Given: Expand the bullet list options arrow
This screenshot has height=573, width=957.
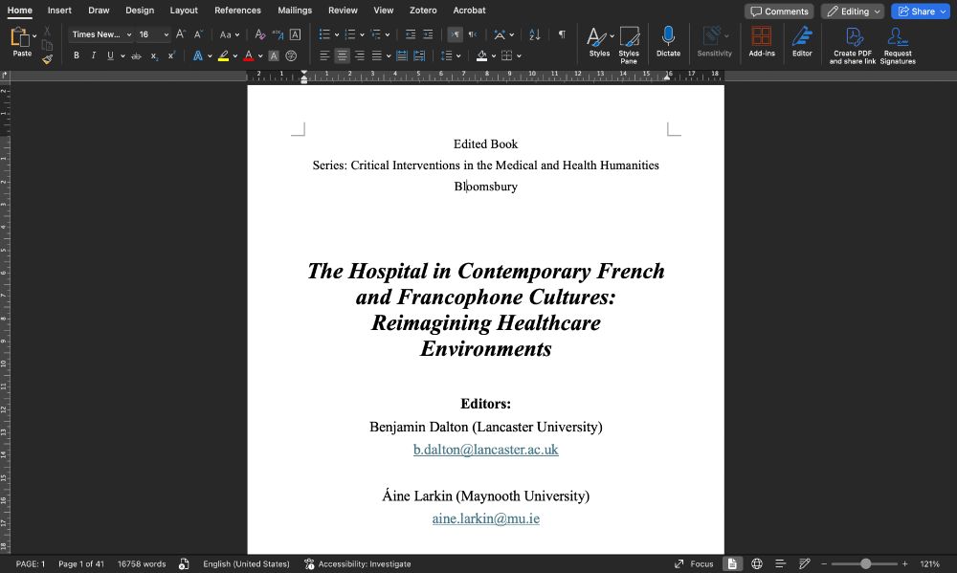Looking at the screenshot, I should coord(336,34).
